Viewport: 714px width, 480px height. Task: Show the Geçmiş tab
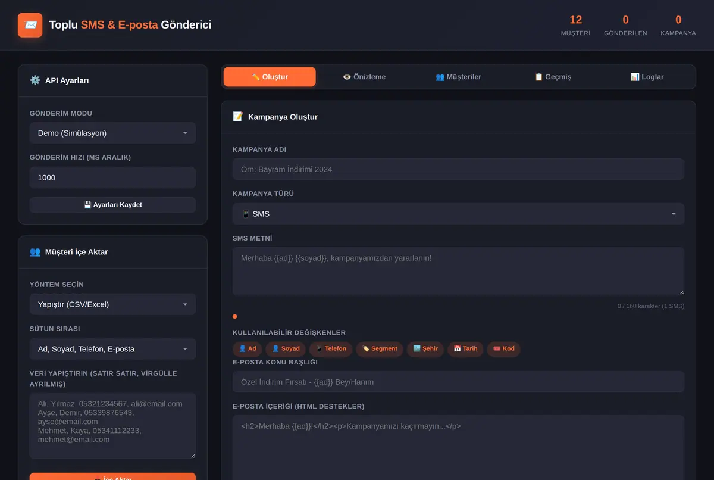coord(553,77)
